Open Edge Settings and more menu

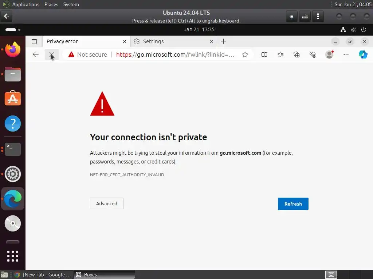tap(346, 54)
